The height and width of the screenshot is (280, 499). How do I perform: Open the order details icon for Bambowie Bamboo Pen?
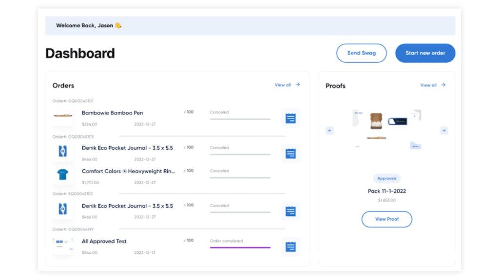290,118
